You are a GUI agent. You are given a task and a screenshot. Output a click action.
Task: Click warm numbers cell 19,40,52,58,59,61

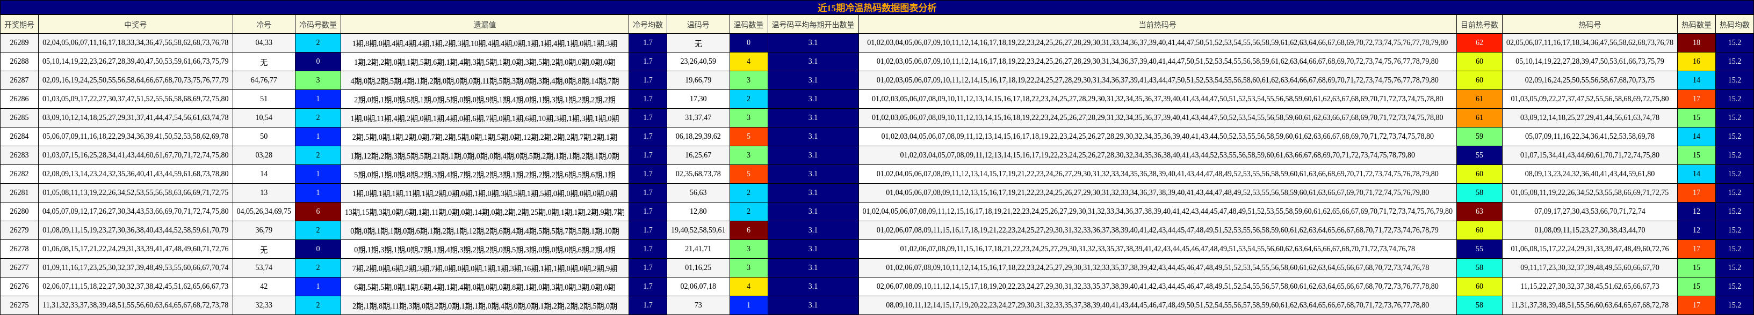[698, 230]
